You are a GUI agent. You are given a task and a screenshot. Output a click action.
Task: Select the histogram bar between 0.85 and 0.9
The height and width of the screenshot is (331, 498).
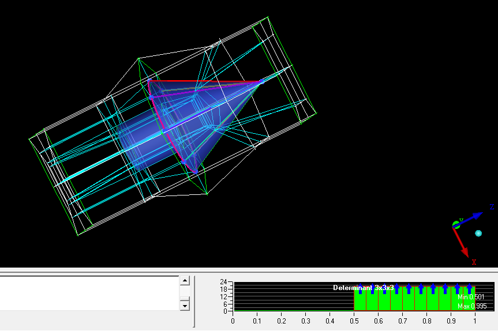pos(445,301)
